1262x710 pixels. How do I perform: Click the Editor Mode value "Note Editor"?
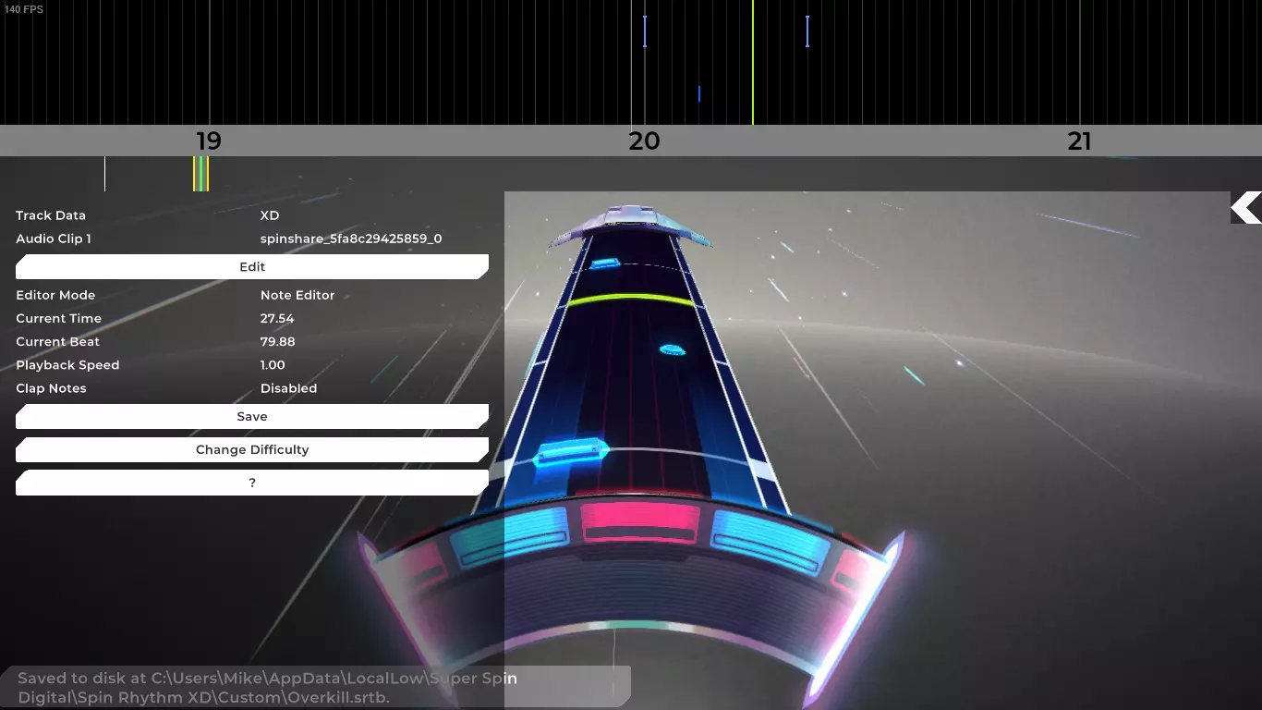(297, 295)
